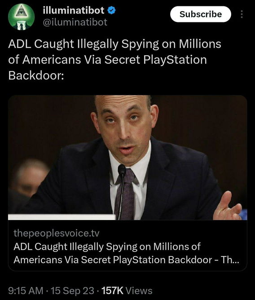255x300 pixels.
Task: Click the 15 Sep 23 date
Action: tap(72, 291)
